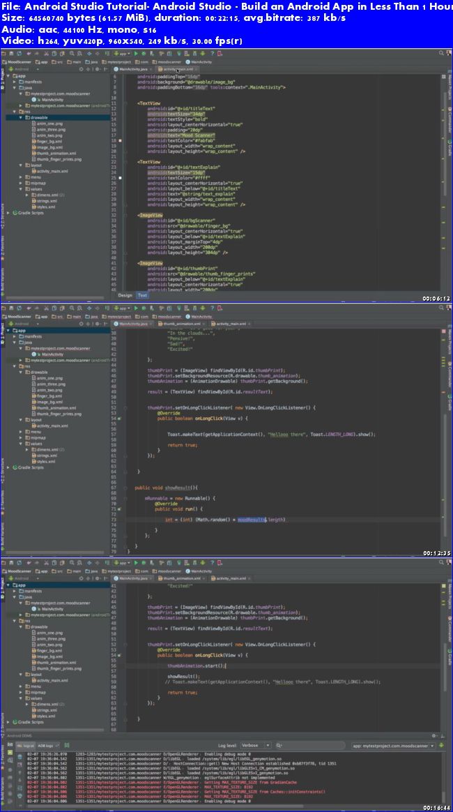The width and height of the screenshot is (453, 812).
Task: Open Log level Verbose dropdown
Action: (x=257, y=746)
